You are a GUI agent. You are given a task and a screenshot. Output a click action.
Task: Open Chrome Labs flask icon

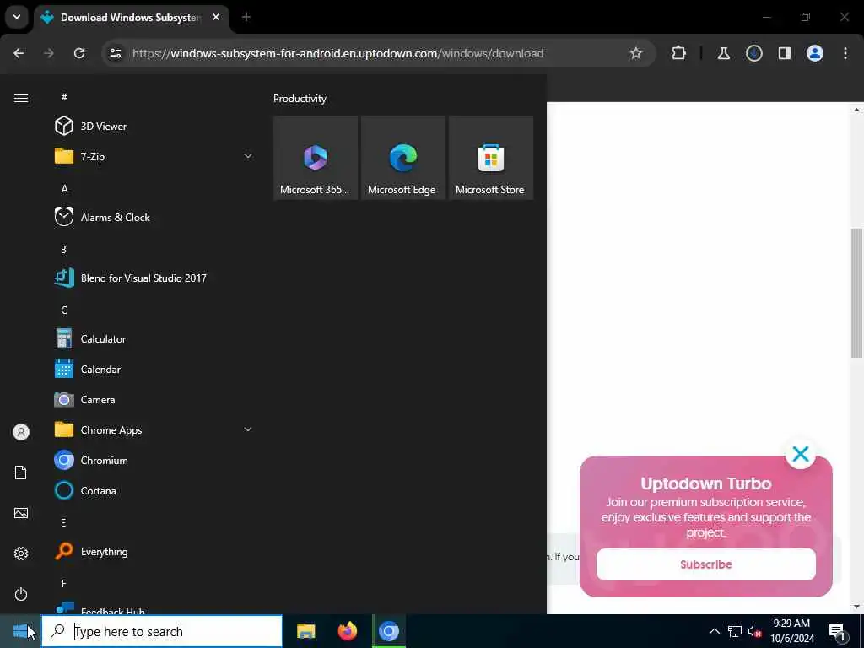[x=723, y=53]
